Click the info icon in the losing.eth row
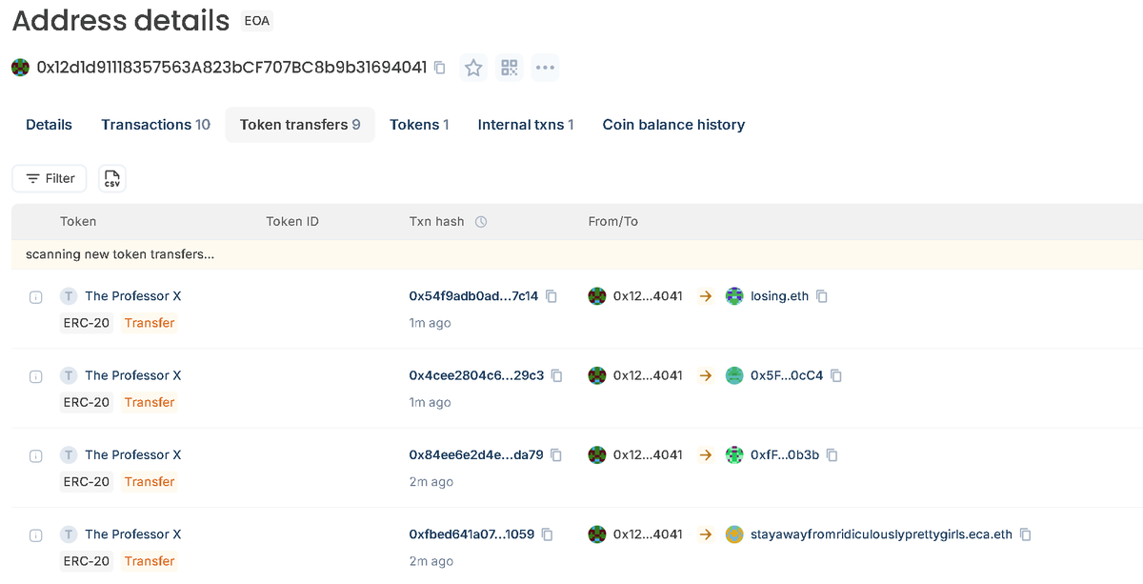Viewport: 1143px width, 584px height. click(x=35, y=297)
